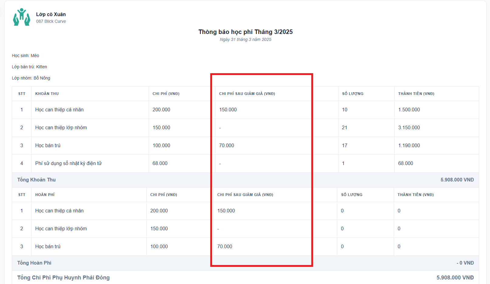This screenshot has height=284, width=490.
Task: Click the Tổng Hoàn Phí summary label
Action: click(34, 263)
